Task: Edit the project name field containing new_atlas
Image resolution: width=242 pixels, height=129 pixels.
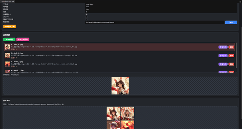Action: 161,4
